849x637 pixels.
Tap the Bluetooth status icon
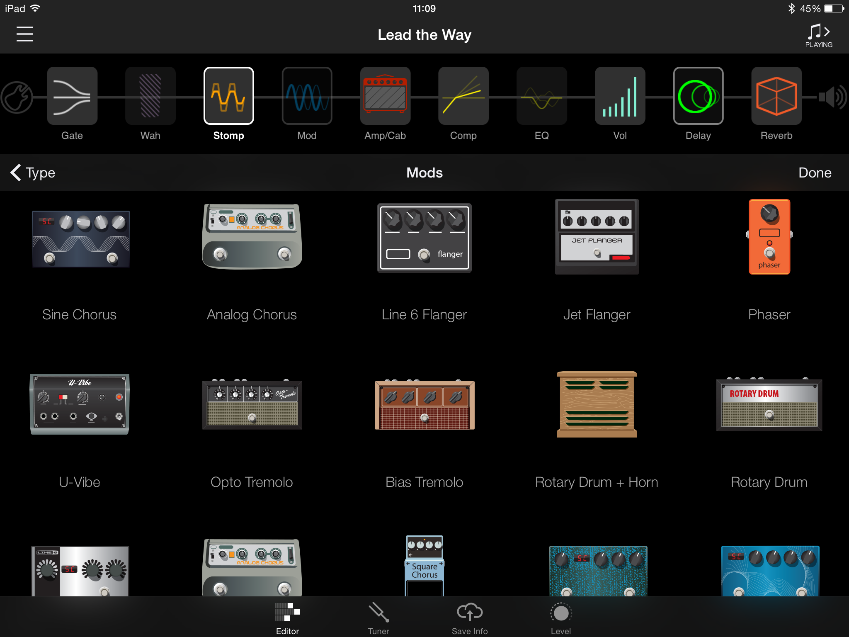(x=791, y=8)
